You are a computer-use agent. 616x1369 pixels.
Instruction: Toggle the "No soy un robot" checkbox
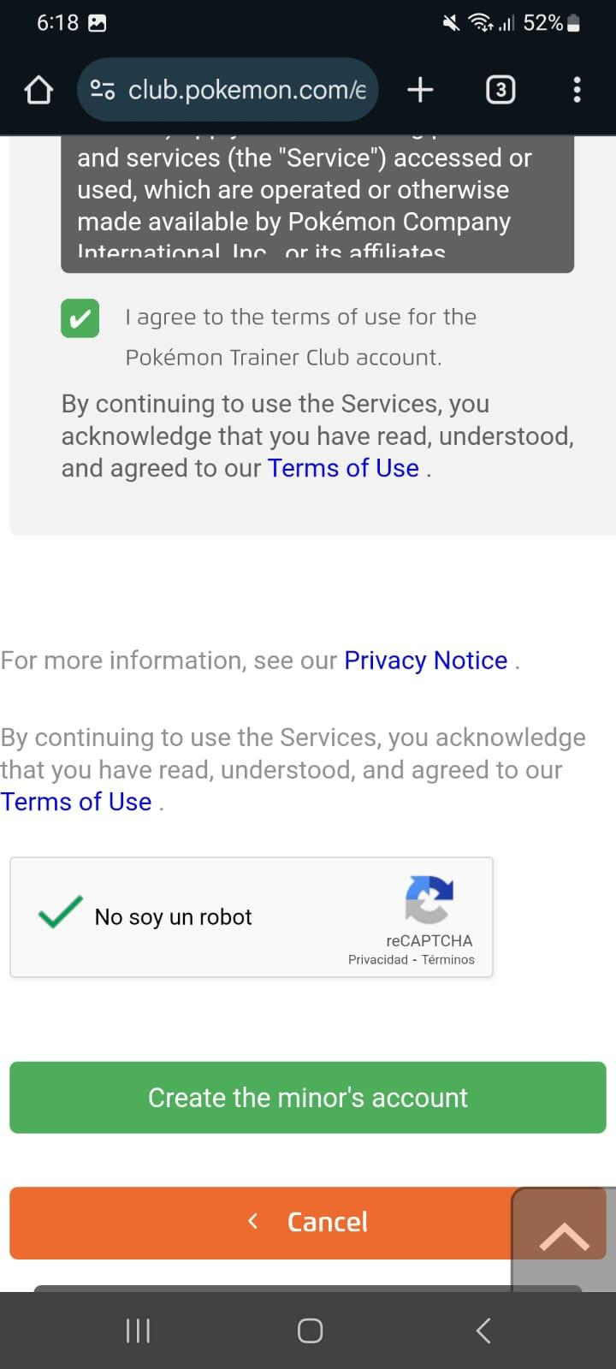click(61, 913)
